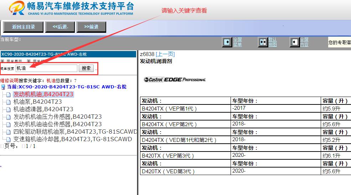This screenshot has height=195, width=351.
Task: Click the blue XC90-2020-B4204T23 vehicle header bar
Action: tap(68, 54)
